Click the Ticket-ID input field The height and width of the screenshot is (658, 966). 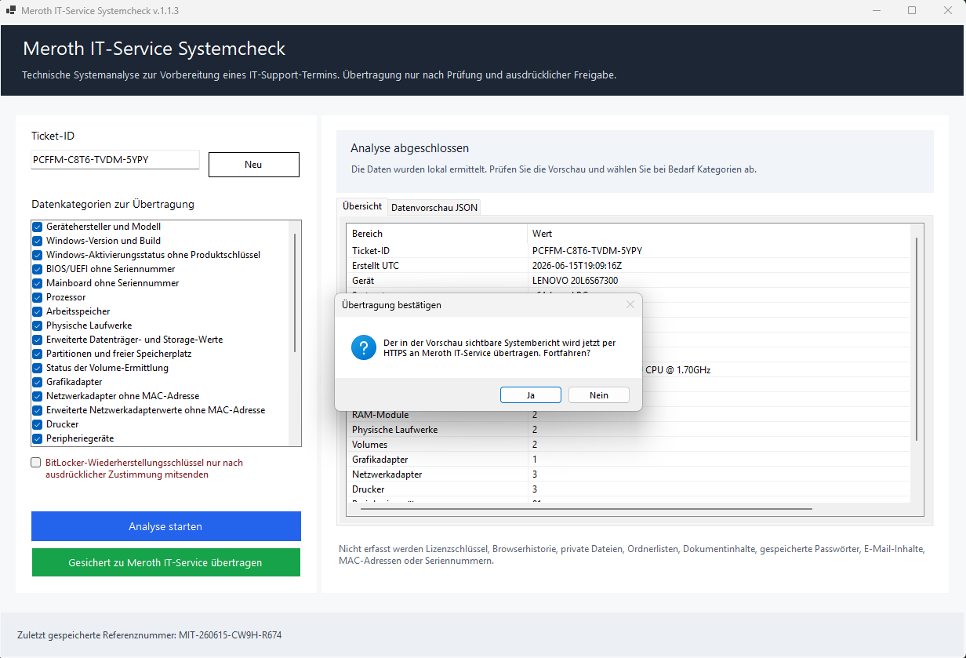(115, 159)
